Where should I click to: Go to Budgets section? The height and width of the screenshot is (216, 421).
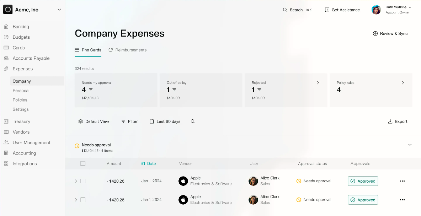coord(21,37)
